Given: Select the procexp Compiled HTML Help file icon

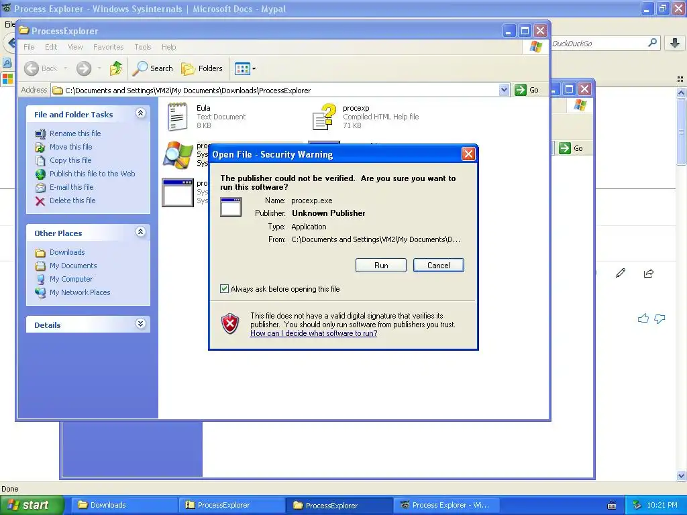Looking at the screenshot, I should click(324, 117).
